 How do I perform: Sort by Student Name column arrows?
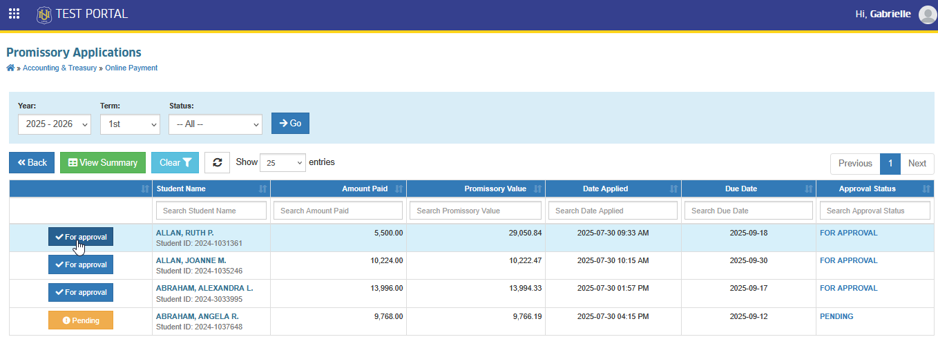coord(262,189)
